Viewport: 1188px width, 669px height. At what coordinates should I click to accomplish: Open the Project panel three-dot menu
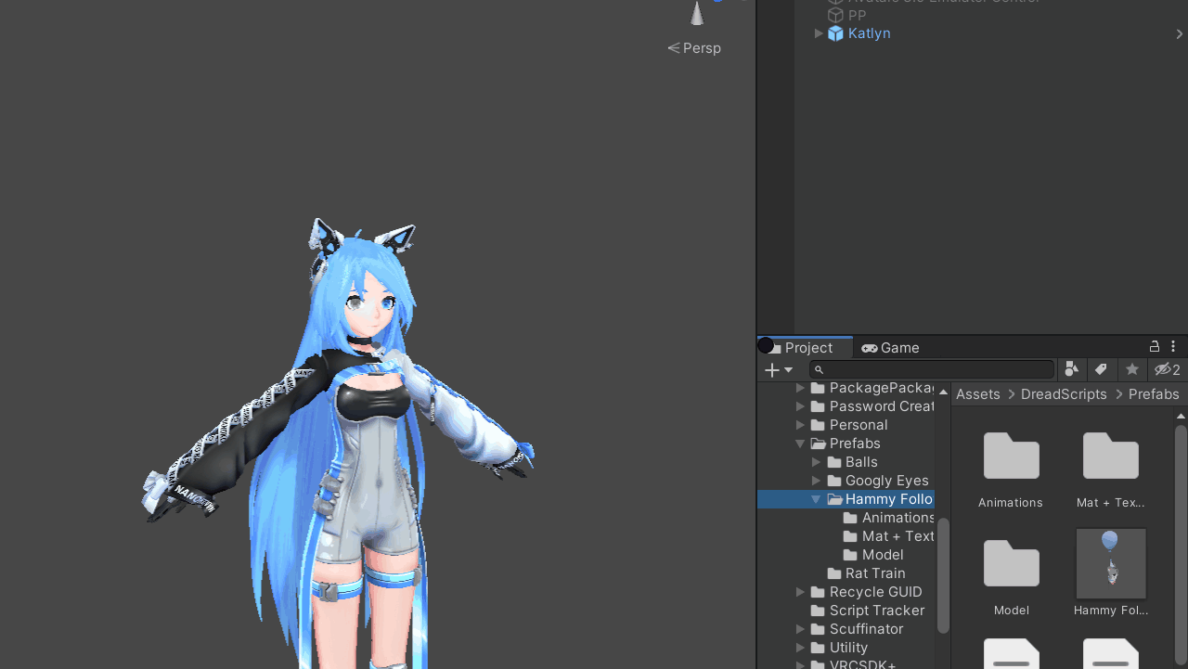[x=1173, y=346]
